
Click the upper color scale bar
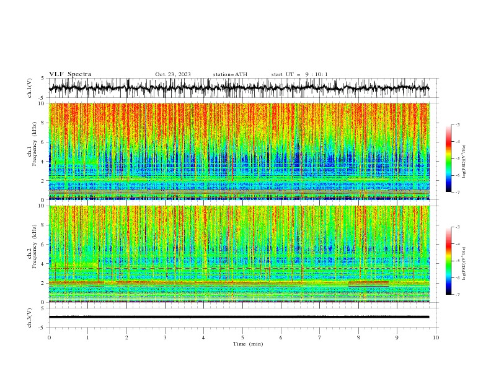pyautogui.click(x=448, y=159)
